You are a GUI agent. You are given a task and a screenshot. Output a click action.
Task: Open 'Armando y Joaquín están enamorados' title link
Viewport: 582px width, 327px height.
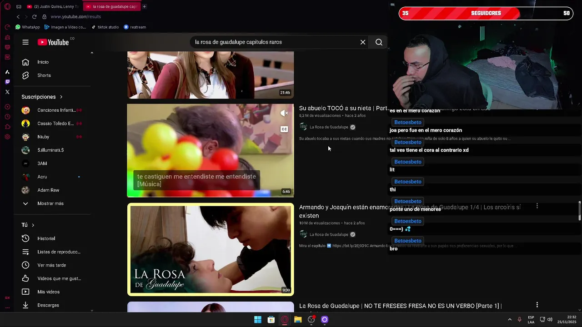[410, 211]
